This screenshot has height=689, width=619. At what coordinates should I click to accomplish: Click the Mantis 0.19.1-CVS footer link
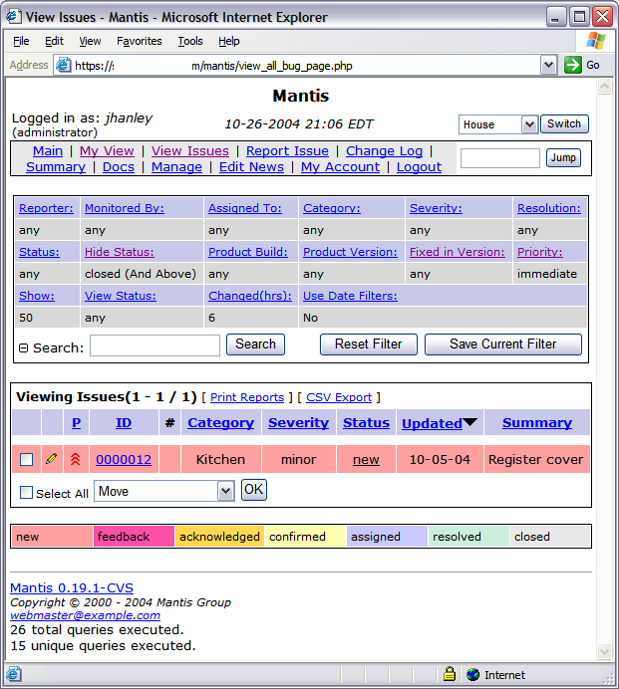[72, 587]
